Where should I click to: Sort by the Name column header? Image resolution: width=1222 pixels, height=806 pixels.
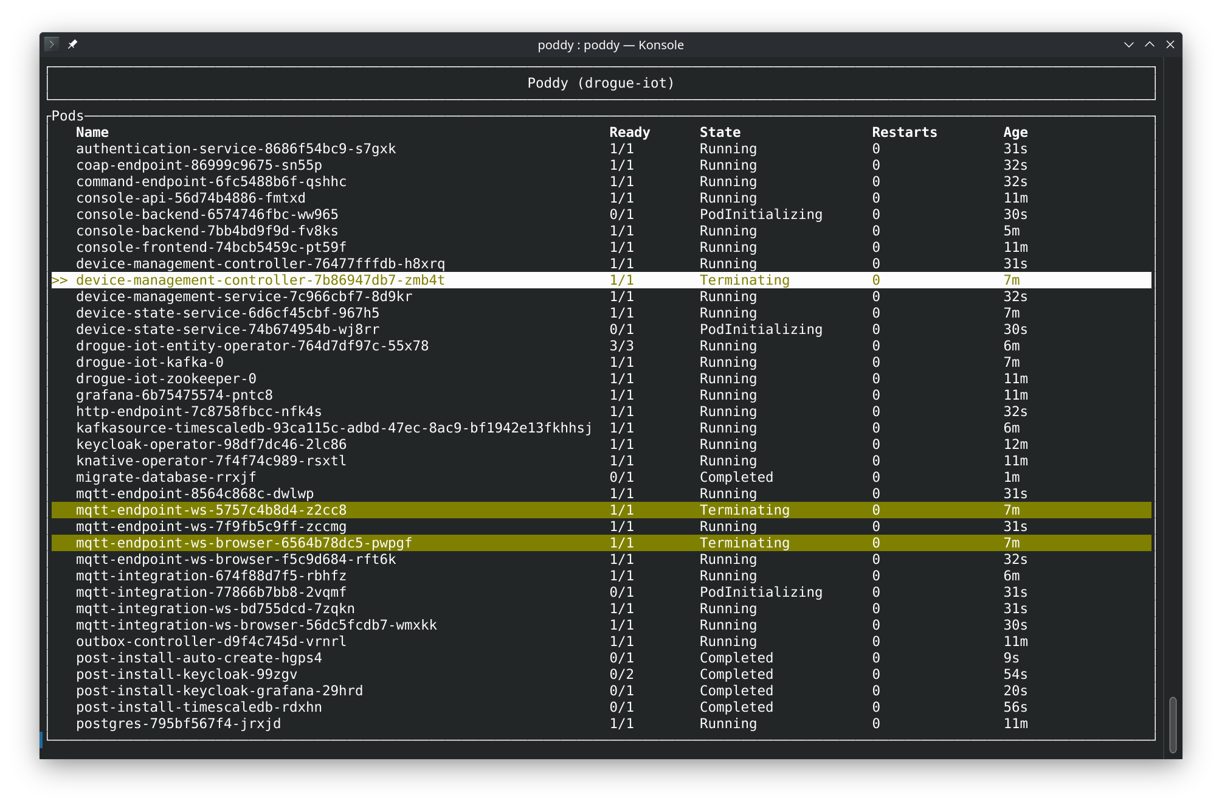pos(92,132)
